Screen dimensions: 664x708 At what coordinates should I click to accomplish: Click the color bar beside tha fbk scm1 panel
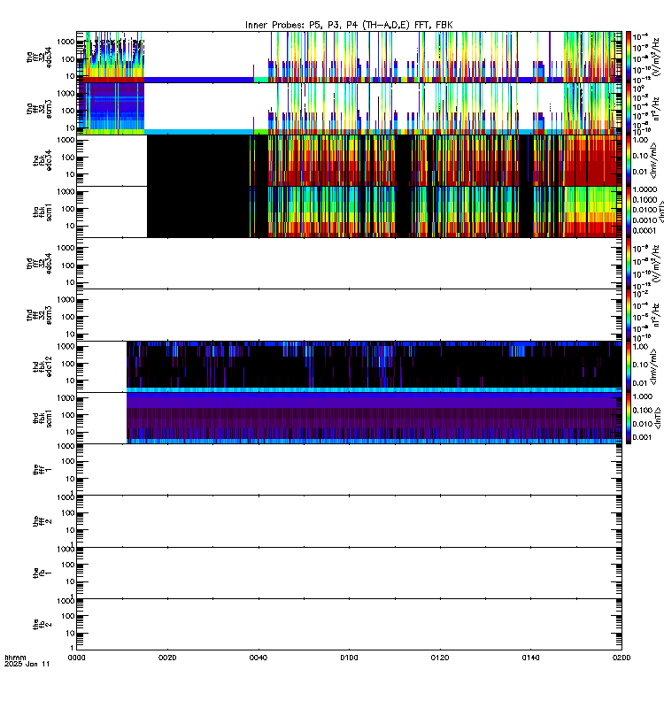tap(628, 212)
